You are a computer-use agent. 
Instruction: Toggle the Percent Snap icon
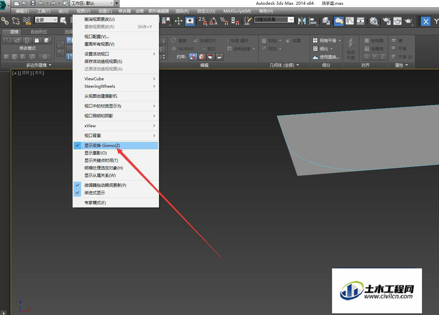click(224, 21)
